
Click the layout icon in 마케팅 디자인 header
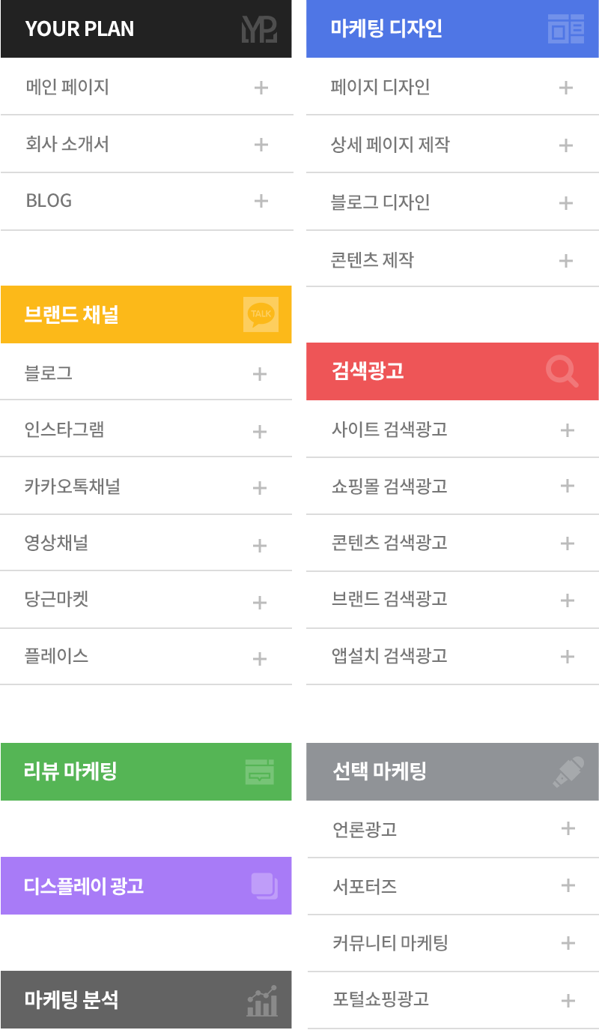pos(566,28)
